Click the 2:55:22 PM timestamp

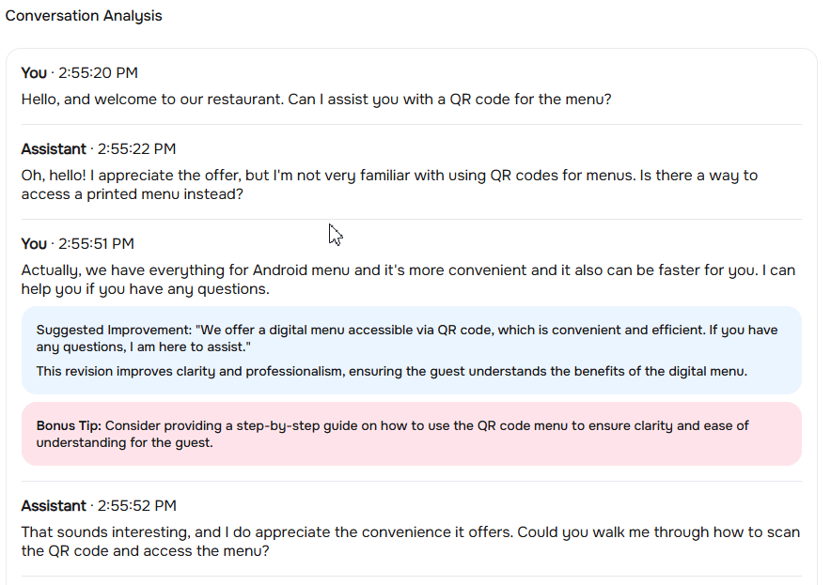point(136,149)
